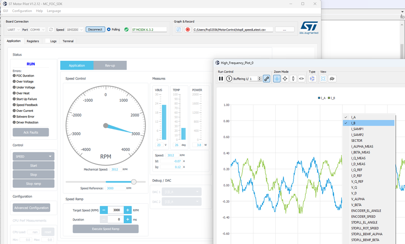Click the Stop button

pyautogui.click(x=34, y=175)
